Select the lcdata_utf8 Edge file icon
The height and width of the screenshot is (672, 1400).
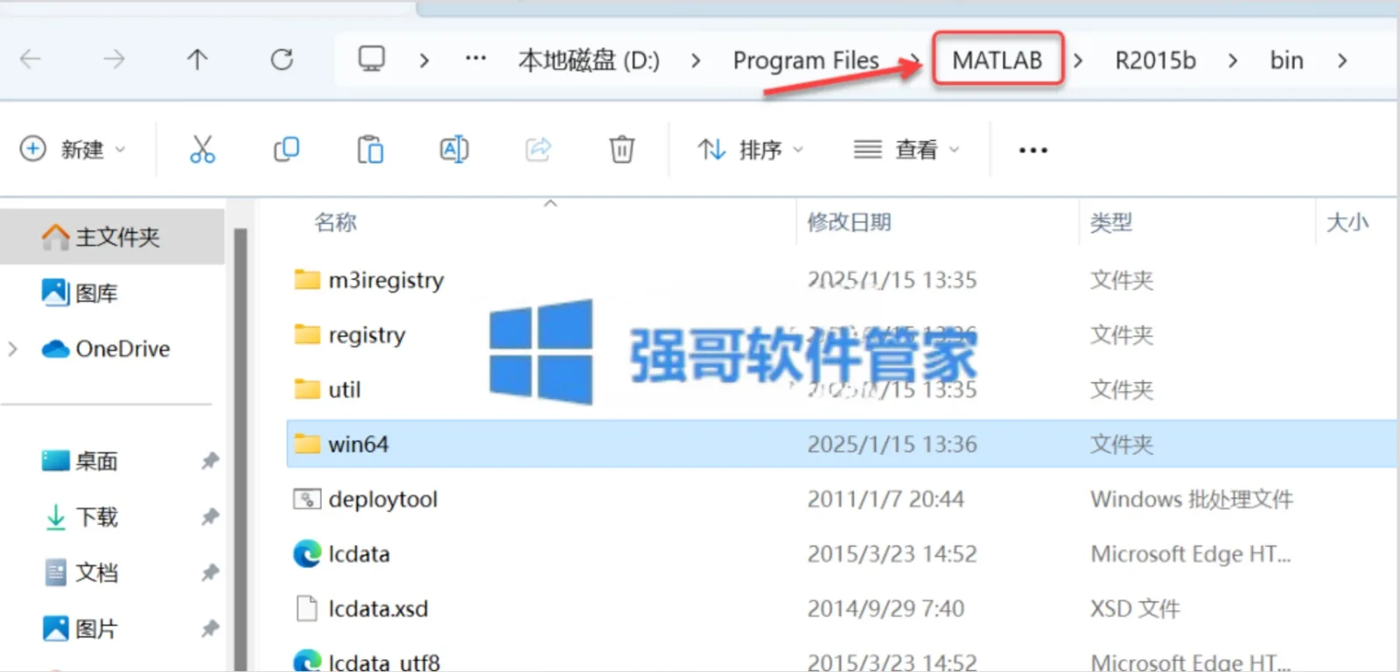(307, 661)
